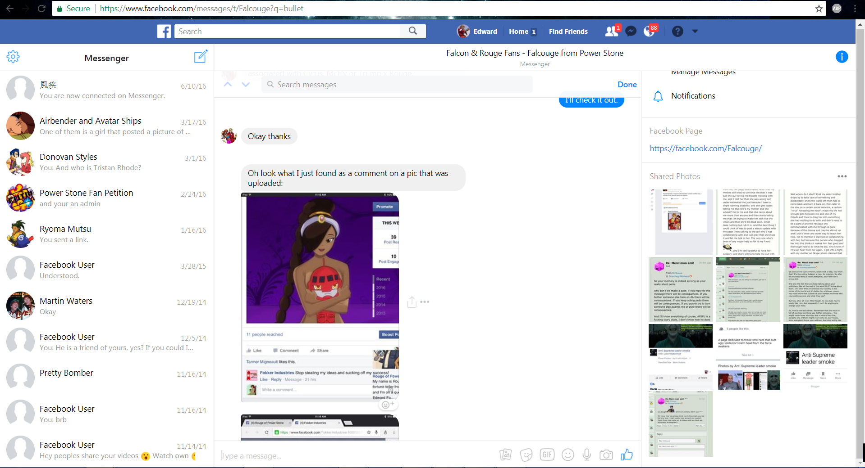Open account dropdown arrow in top bar
This screenshot has height=468, width=865.
pos(695,31)
